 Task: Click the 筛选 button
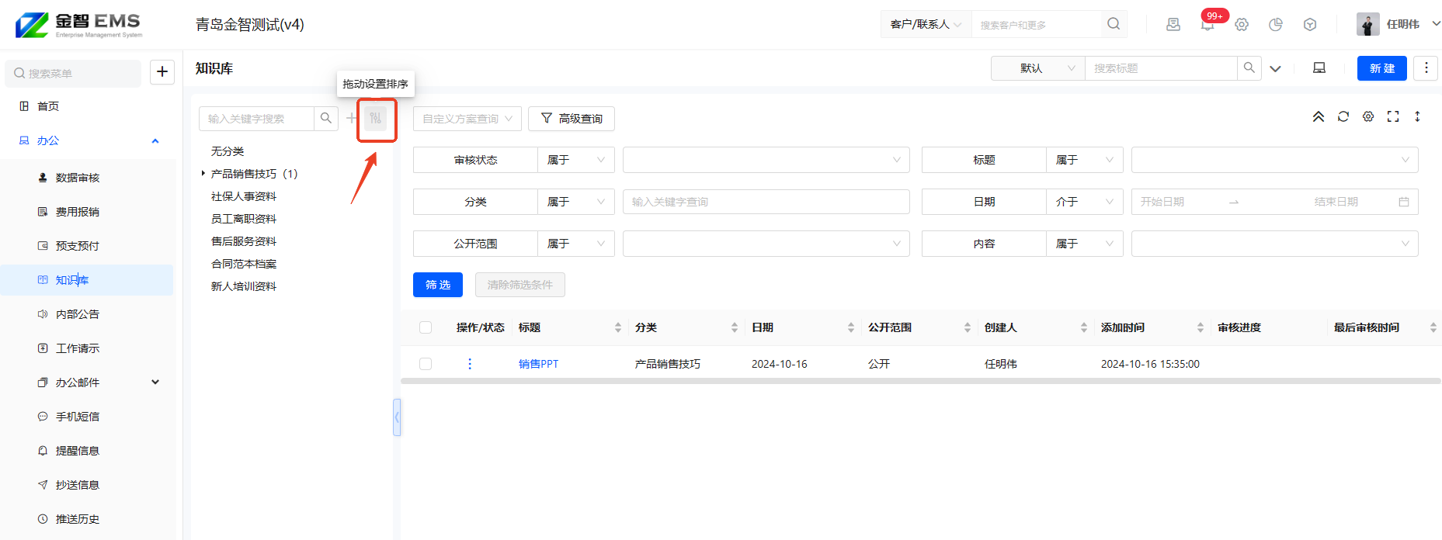(438, 285)
